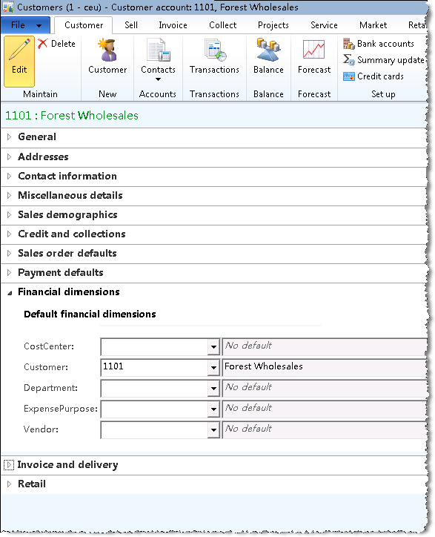The width and height of the screenshot is (435, 537).
Task: Expand the Contact information section
Action: coord(9,176)
